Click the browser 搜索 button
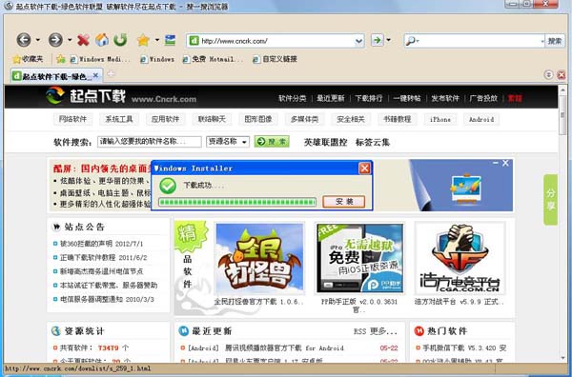 [x=555, y=41]
